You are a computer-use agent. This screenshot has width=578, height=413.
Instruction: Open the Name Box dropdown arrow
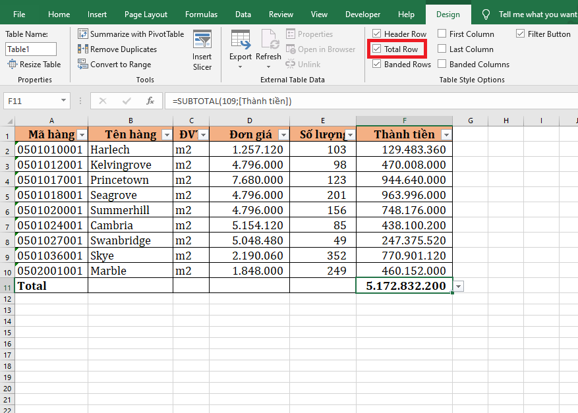[x=64, y=101]
